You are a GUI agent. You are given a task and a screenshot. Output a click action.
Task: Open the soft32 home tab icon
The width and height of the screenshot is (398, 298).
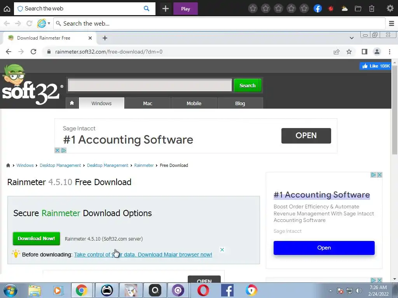pos(72,103)
